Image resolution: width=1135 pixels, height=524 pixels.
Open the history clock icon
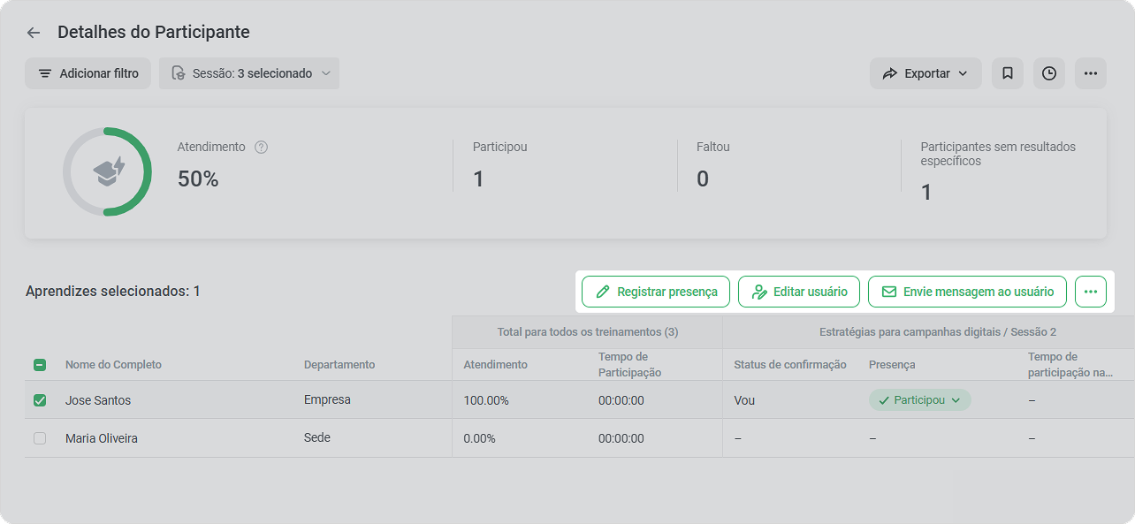pos(1049,73)
